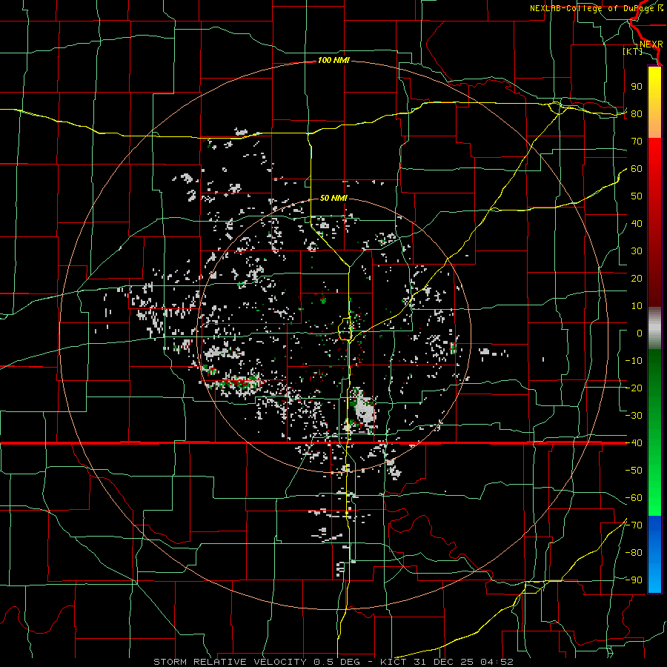Click the 50 value on the velocity scale
The width and height of the screenshot is (667, 667).
point(637,196)
